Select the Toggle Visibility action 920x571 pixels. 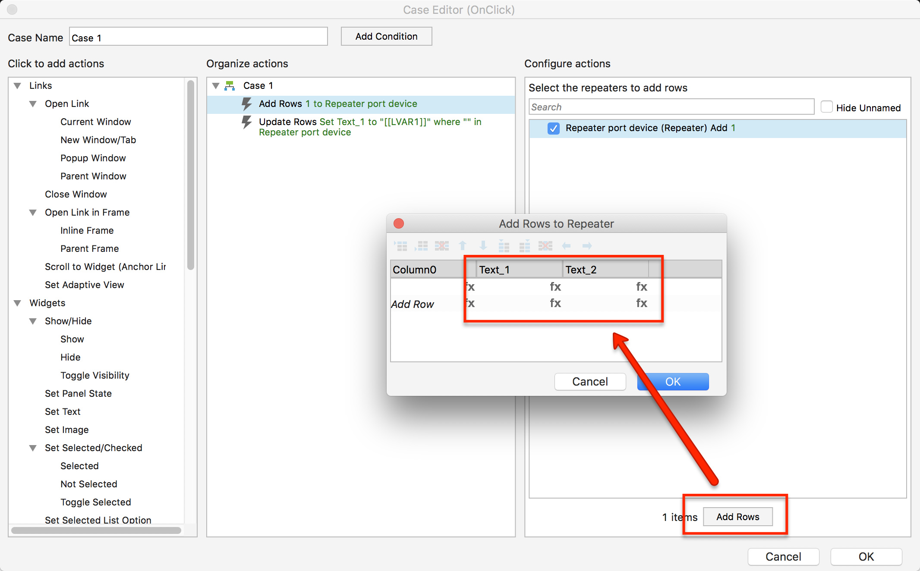point(95,375)
